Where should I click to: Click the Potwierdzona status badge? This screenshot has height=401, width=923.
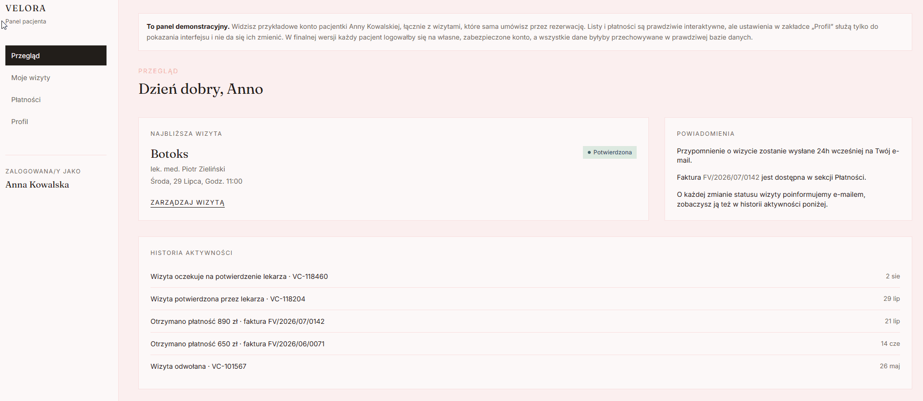[609, 152]
